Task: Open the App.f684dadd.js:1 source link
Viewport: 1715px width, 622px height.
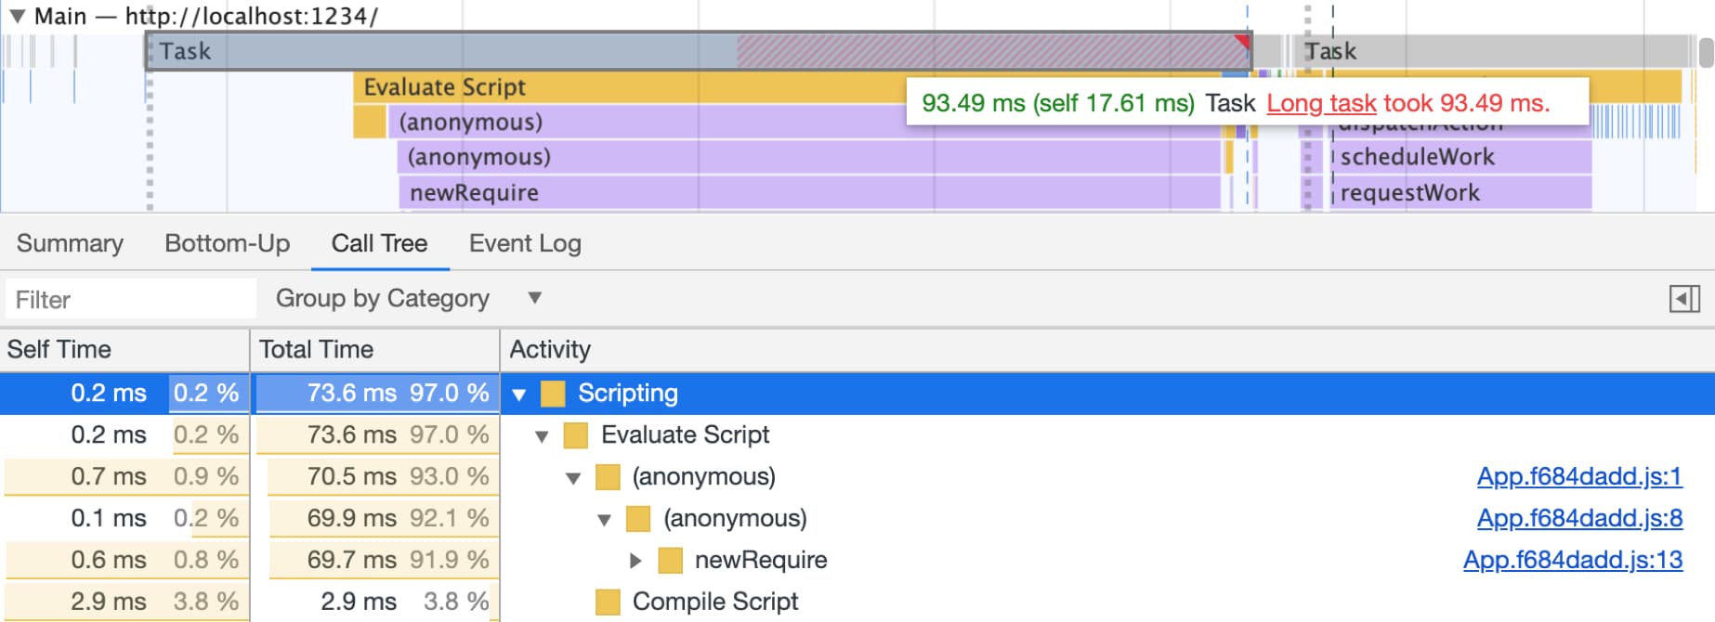Action: pyautogui.click(x=1578, y=476)
